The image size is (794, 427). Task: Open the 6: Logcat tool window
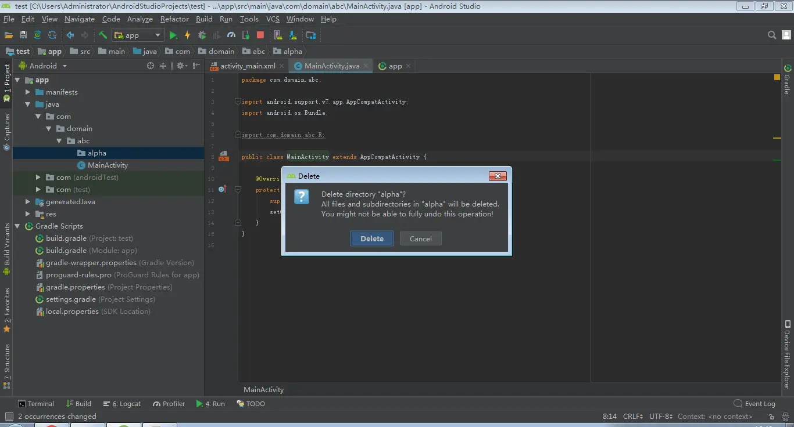click(x=122, y=404)
